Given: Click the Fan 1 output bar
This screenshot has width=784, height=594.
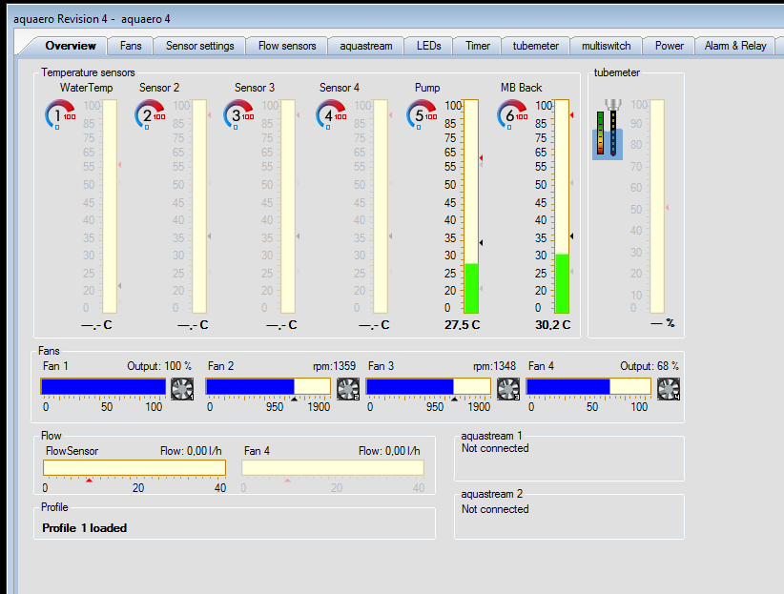Looking at the screenshot, I should [x=103, y=386].
